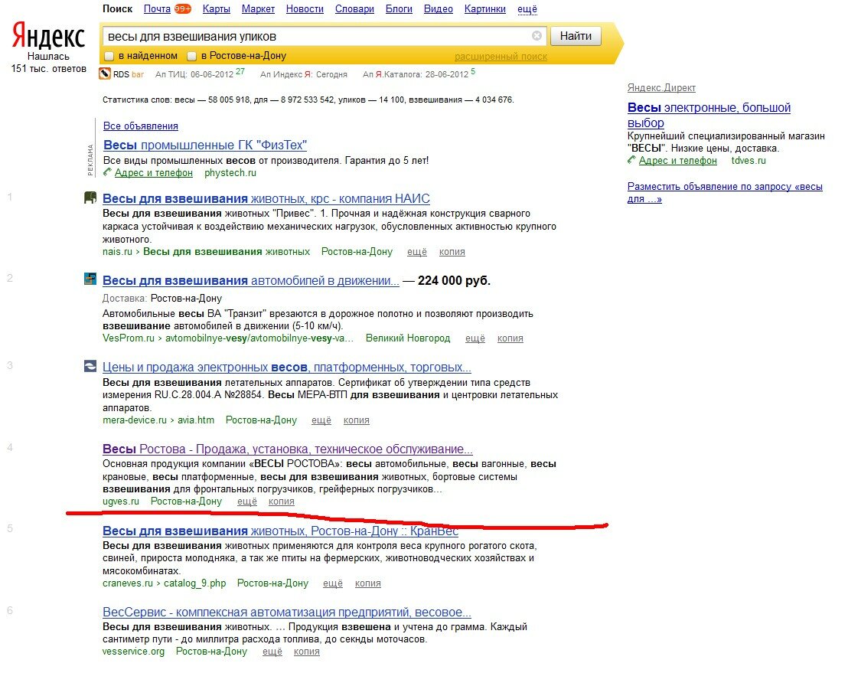This screenshot has width=848, height=673.
Task: Open result 'Цены и продажа электронных весов'
Action: [x=287, y=367]
